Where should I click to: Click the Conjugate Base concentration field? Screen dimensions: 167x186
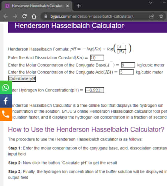coord(128,65)
